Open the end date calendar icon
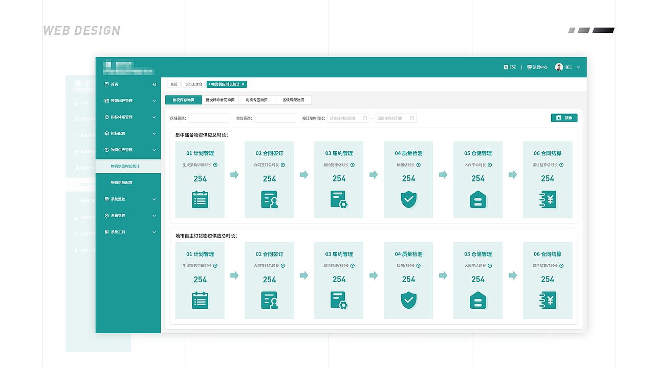 coord(412,118)
